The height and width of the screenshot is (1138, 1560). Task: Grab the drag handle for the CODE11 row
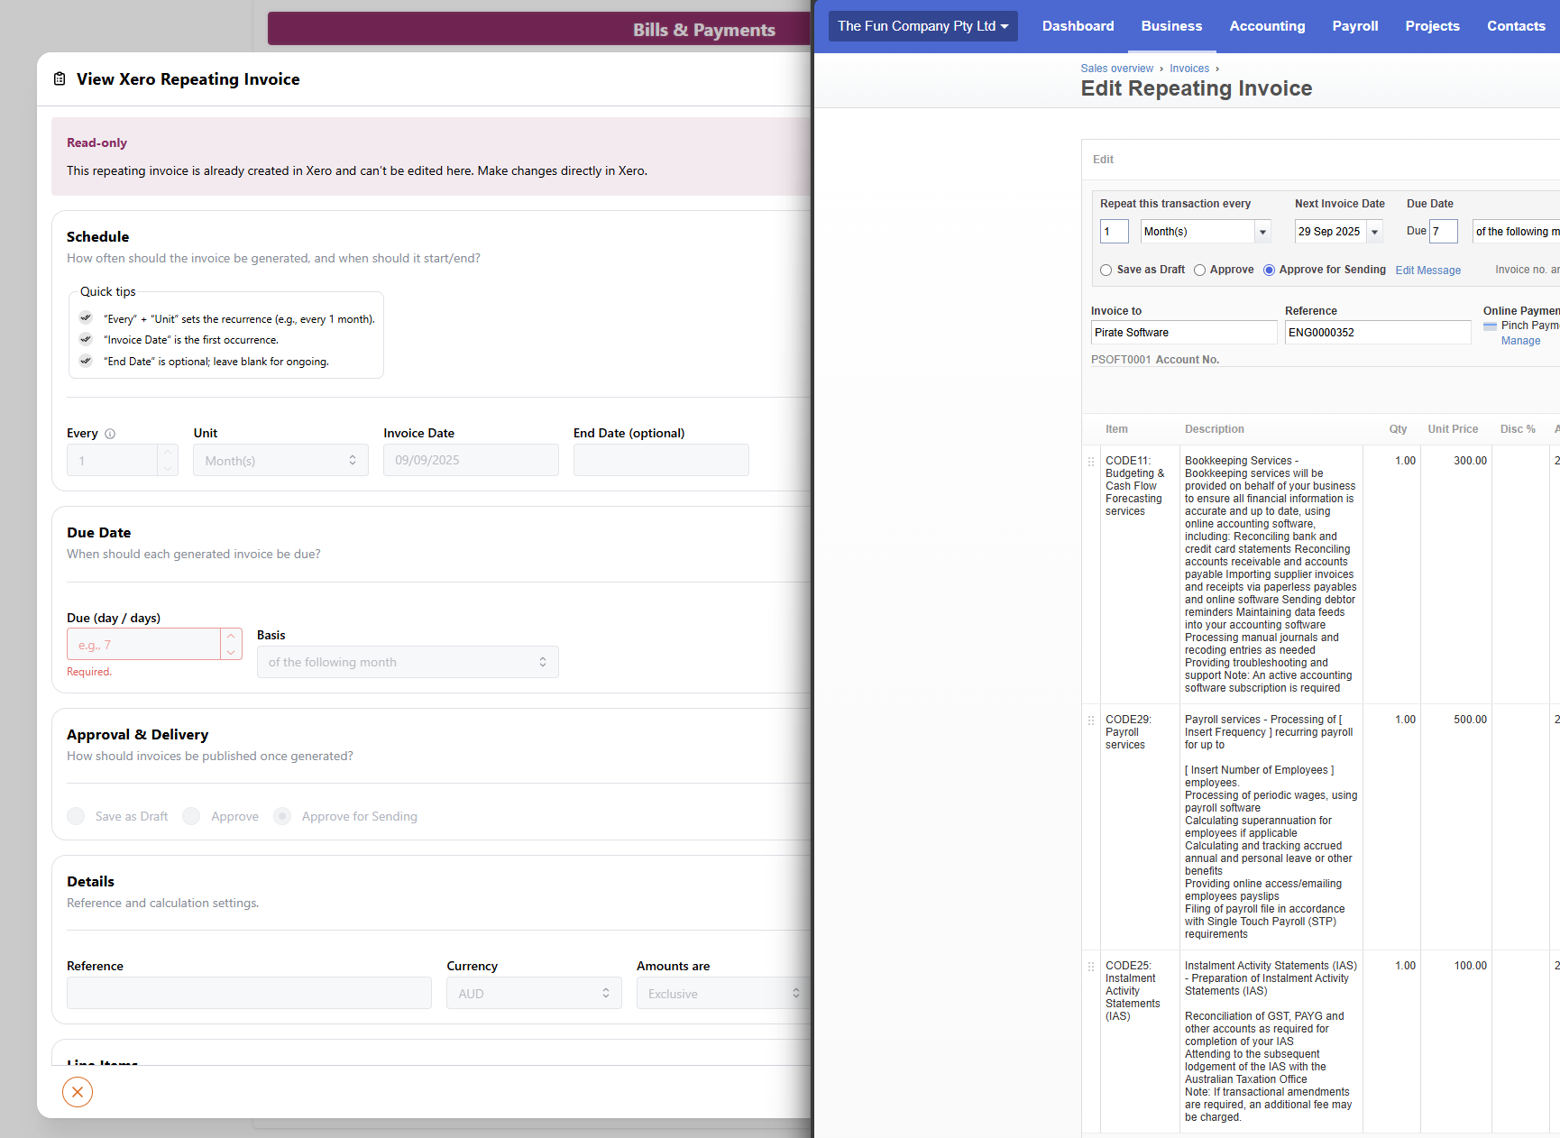point(1091,461)
